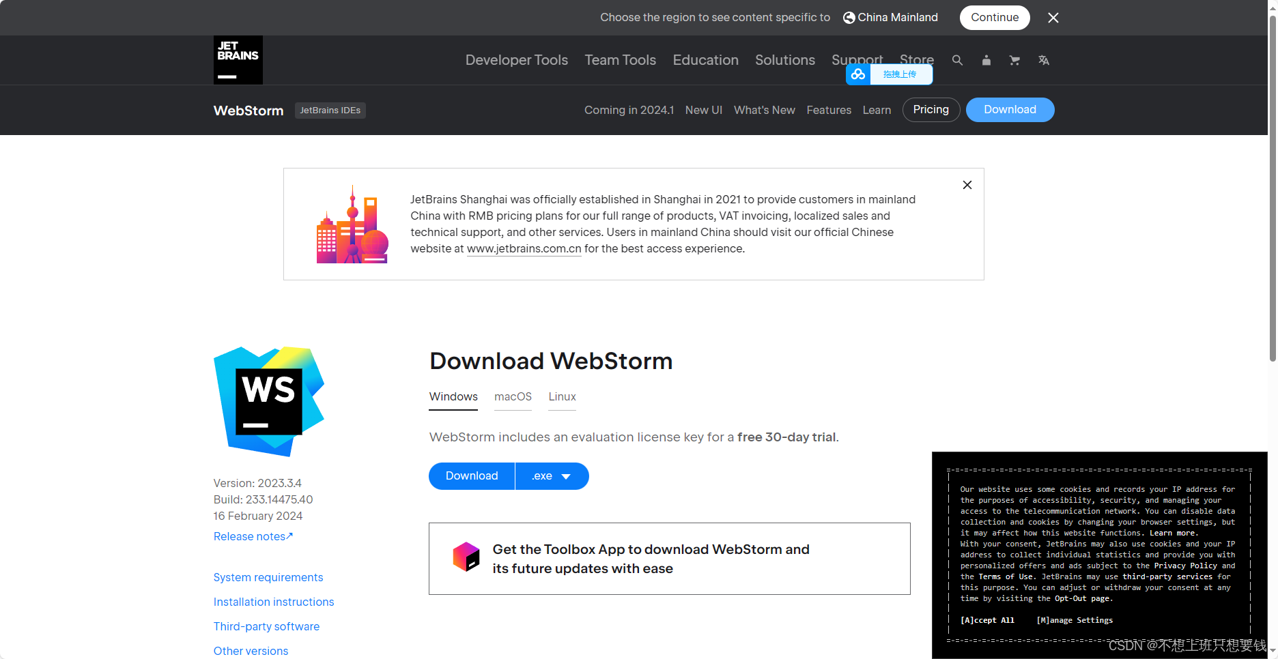Switch to the Linux tab
Viewport: 1278px width, 659px height.
pyautogui.click(x=562, y=397)
